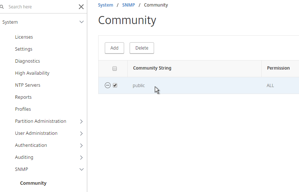Click the Add button
Screen dimensions: 299x192
tap(114, 48)
